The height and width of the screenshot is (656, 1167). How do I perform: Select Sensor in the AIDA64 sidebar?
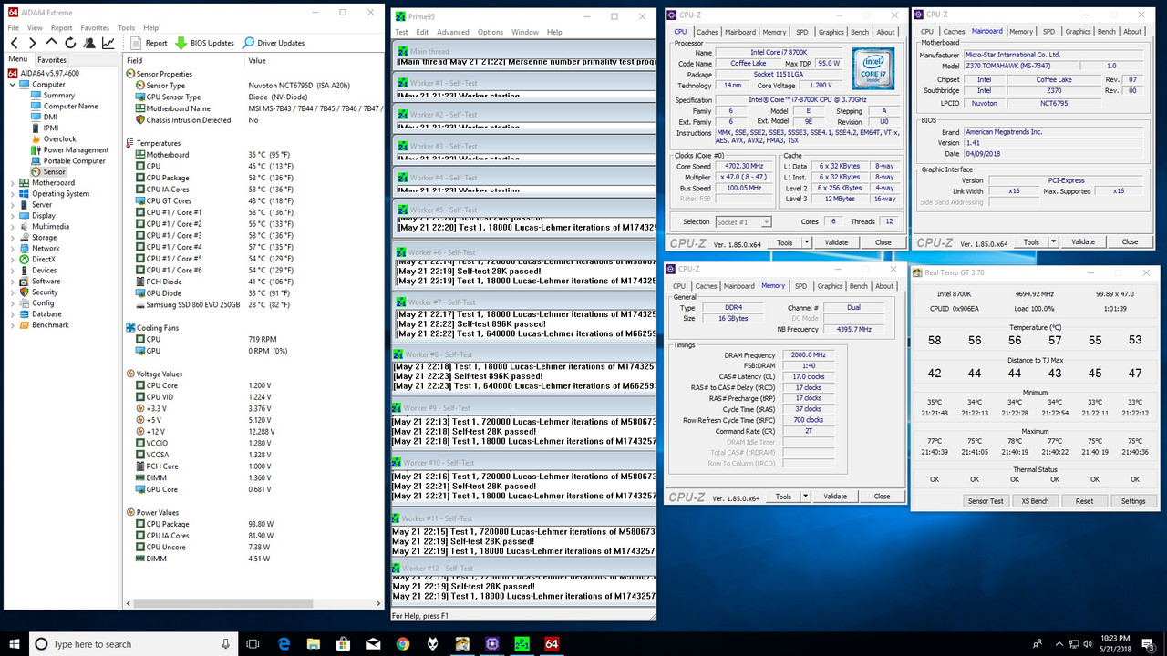pos(53,171)
